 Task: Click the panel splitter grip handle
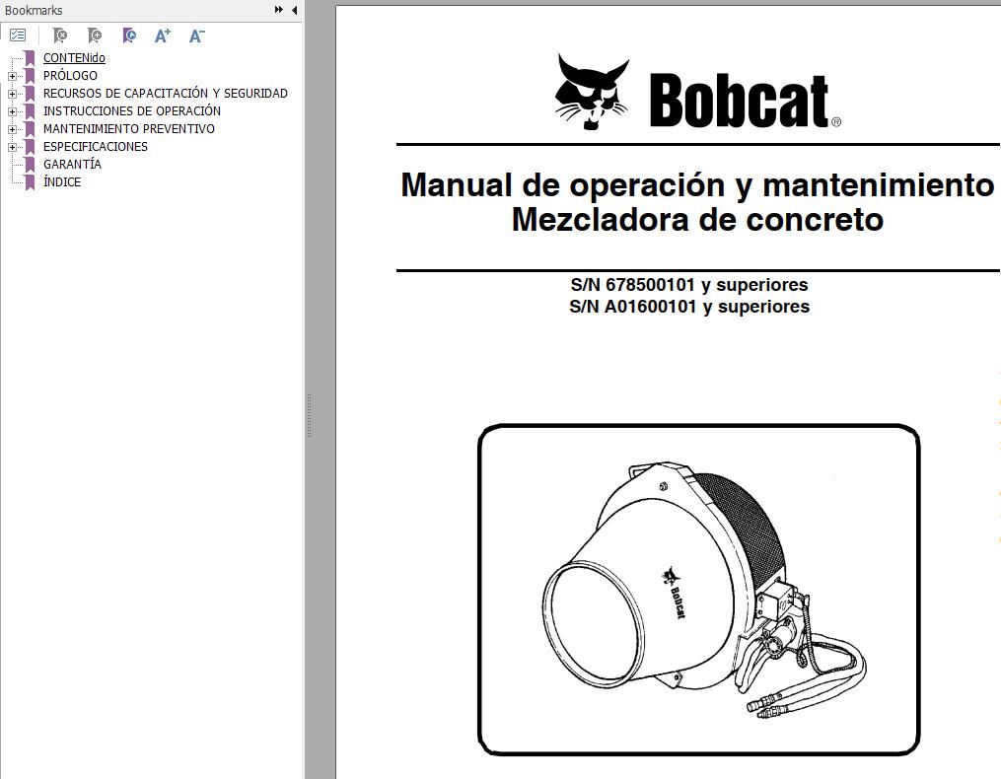[309, 416]
